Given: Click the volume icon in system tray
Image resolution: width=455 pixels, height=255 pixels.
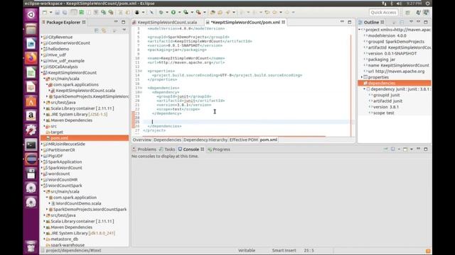Looking at the screenshot, I should tap(400, 4).
